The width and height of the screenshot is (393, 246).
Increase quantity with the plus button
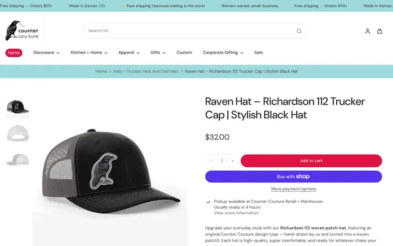(x=233, y=161)
